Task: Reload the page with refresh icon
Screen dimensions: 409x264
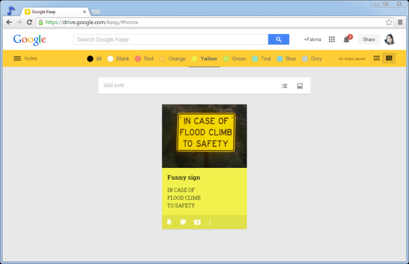Action: [x=30, y=22]
